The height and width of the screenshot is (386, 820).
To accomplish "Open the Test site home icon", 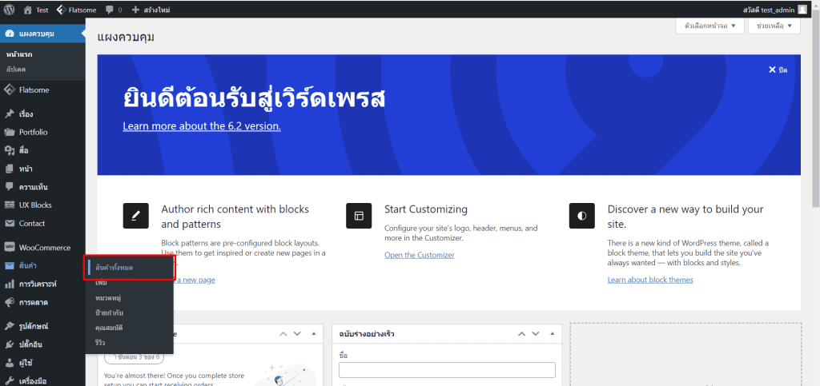I will click(28, 10).
